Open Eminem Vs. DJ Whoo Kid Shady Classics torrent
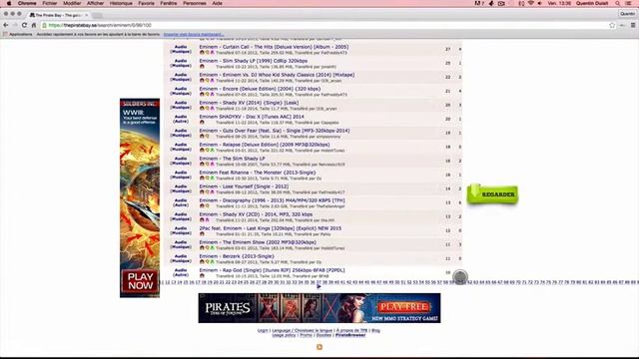 (x=278, y=75)
